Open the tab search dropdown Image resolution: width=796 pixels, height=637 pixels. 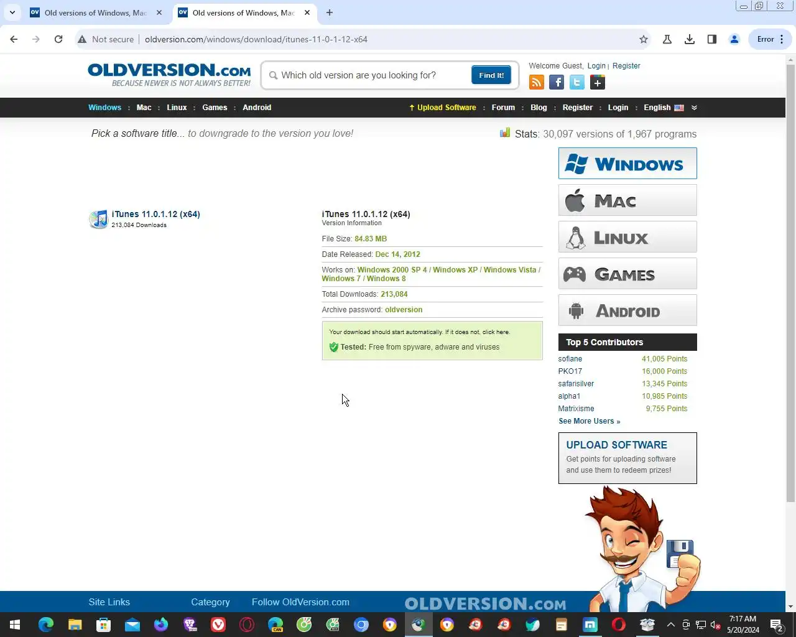pyautogui.click(x=12, y=12)
